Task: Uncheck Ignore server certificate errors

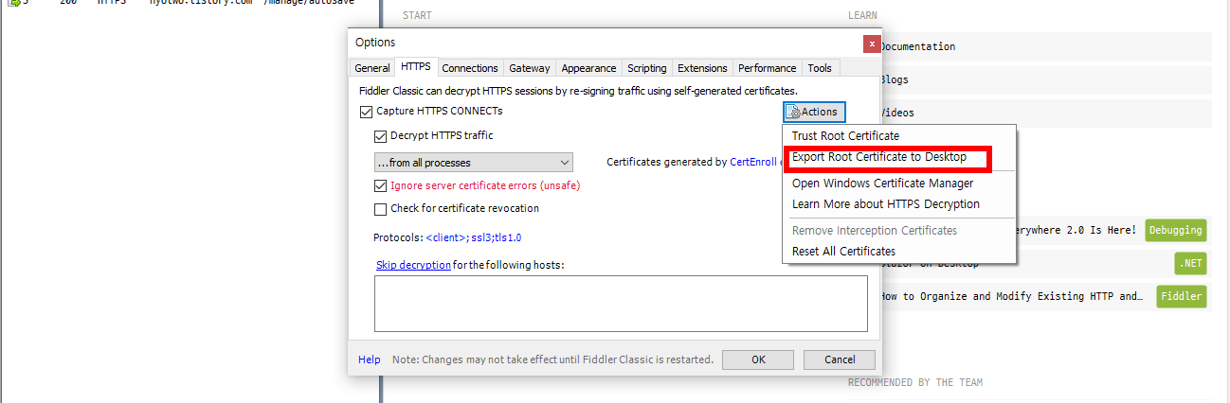Action: [381, 186]
